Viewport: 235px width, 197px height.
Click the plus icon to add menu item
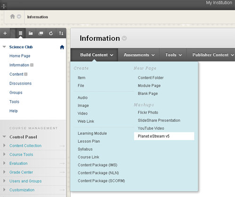[x=5, y=33]
